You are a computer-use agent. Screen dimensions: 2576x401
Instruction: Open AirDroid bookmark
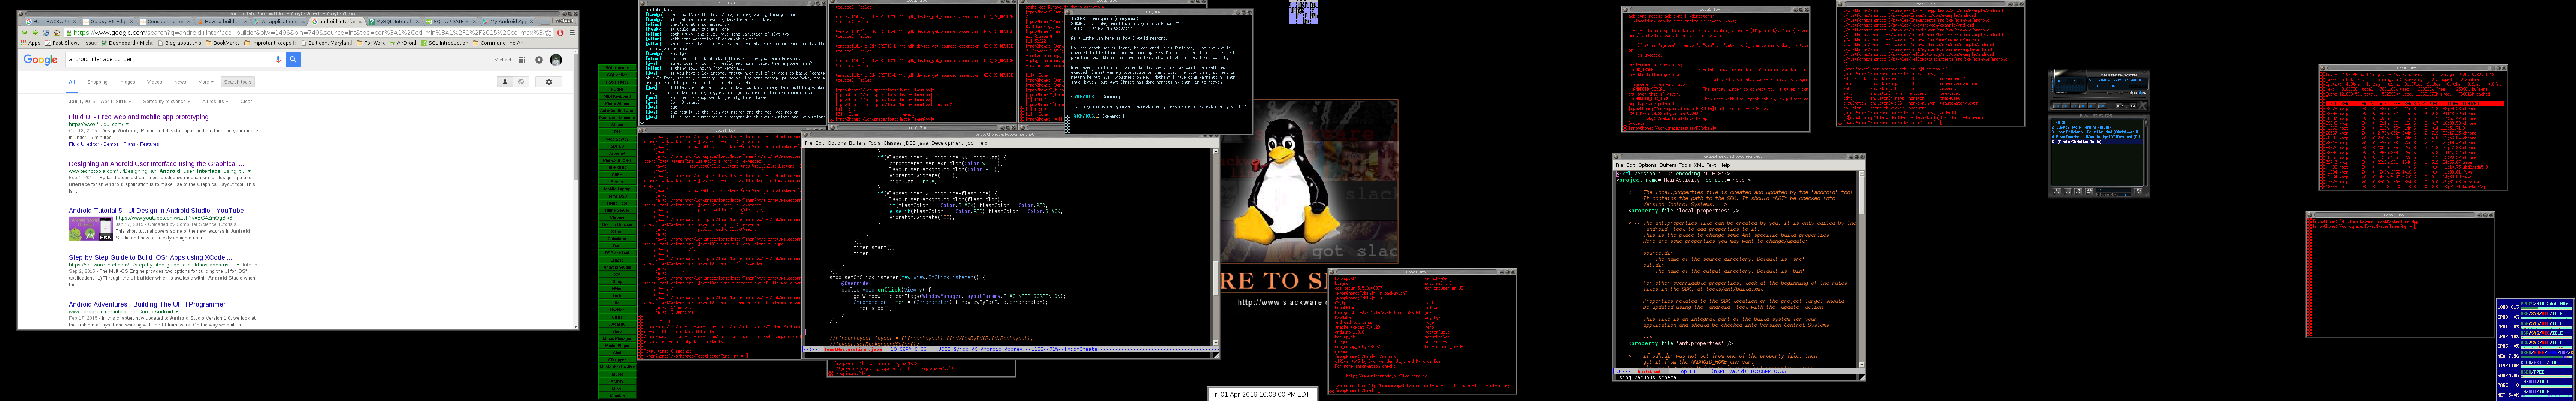(403, 43)
